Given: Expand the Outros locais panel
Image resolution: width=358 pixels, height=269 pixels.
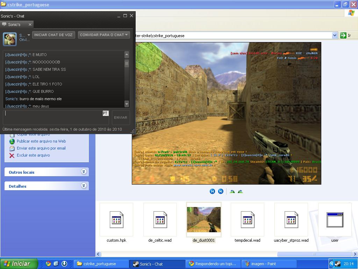Looking at the screenshot, I should [x=84, y=172].
